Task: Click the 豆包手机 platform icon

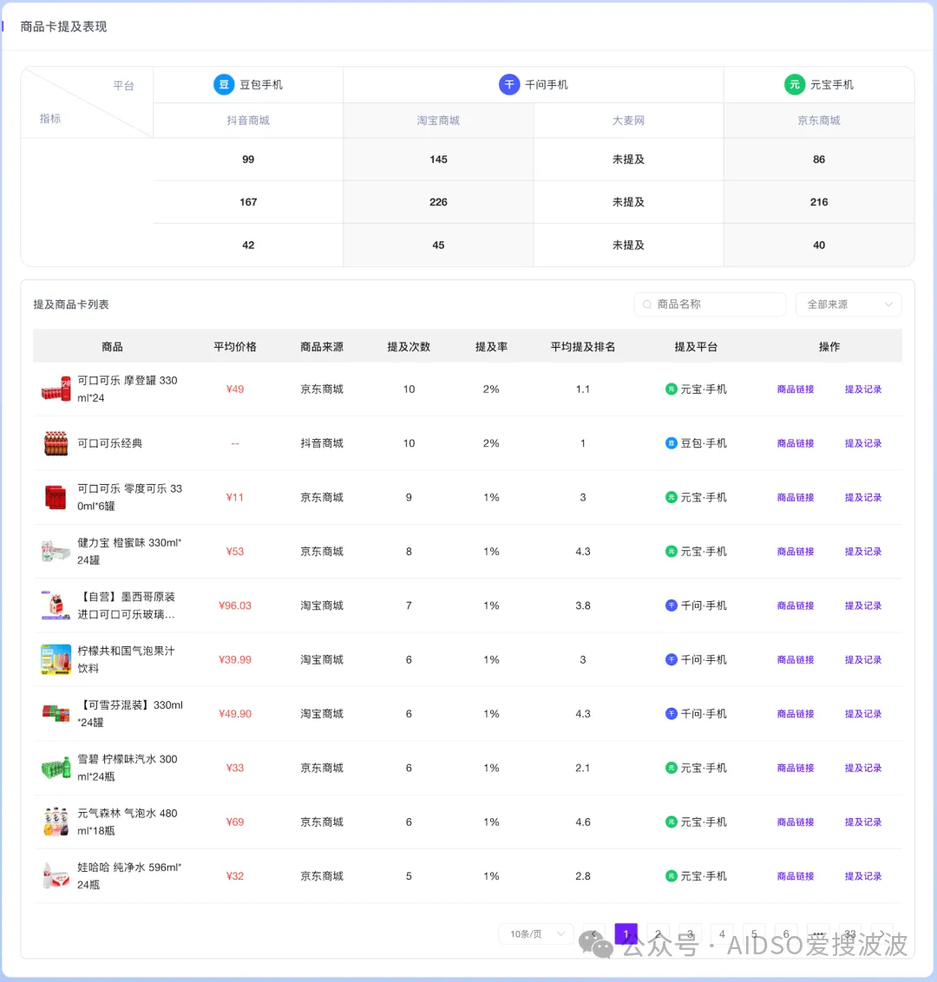Action: point(224,84)
